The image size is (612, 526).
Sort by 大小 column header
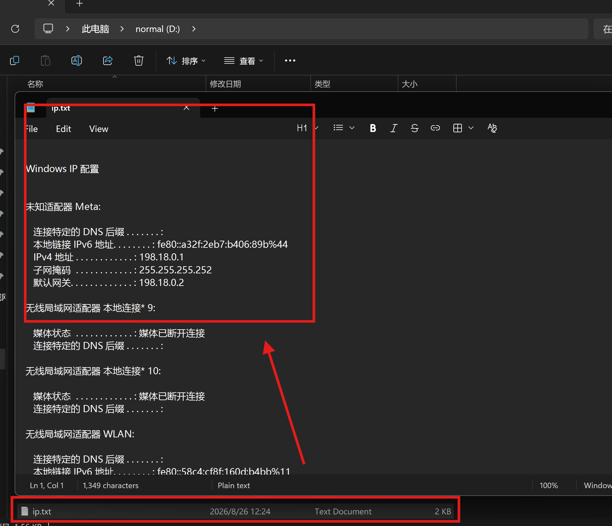[x=410, y=84]
